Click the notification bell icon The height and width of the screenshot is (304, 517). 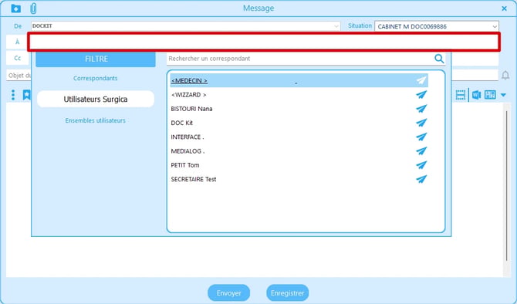point(505,76)
